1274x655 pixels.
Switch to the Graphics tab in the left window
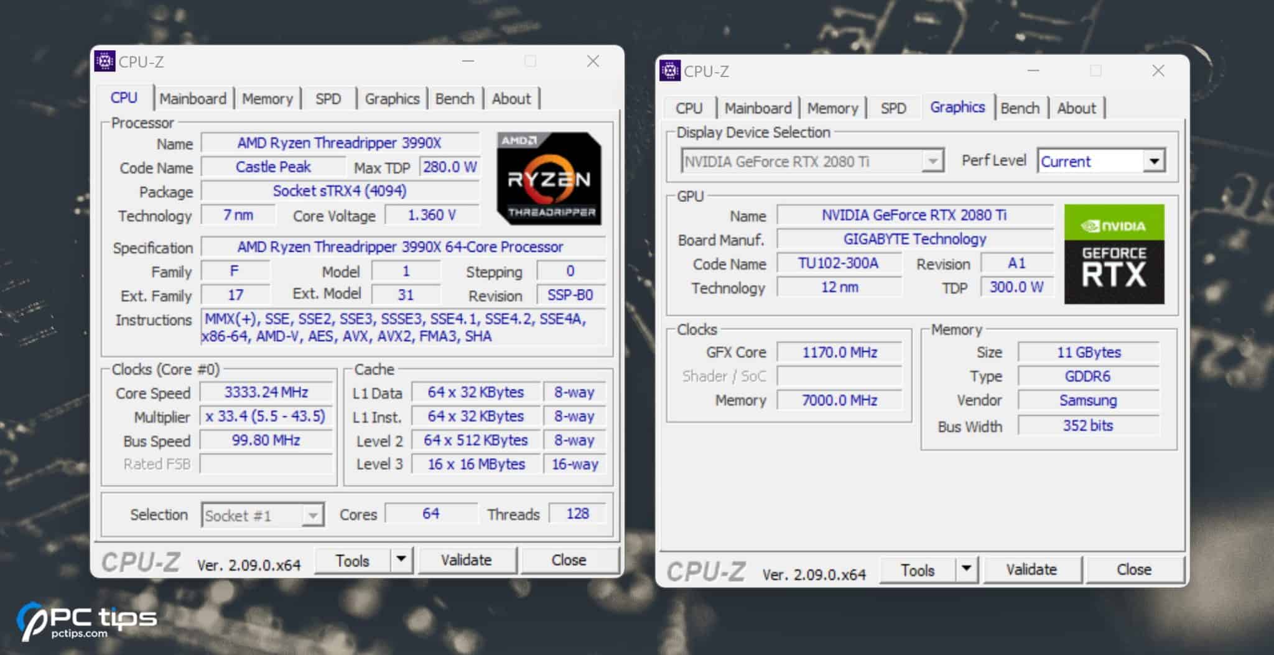[x=391, y=98]
